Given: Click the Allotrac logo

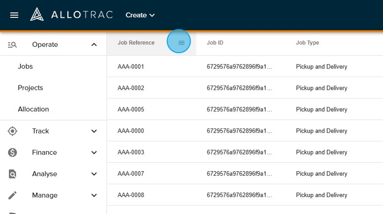Looking at the screenshot, I should [71, 15].
